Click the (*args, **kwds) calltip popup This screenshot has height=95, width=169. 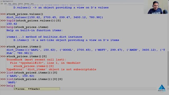(x=37, y=89)
